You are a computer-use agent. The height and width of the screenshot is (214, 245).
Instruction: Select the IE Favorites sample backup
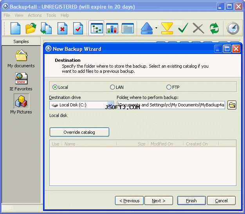[x=21, y=82]
